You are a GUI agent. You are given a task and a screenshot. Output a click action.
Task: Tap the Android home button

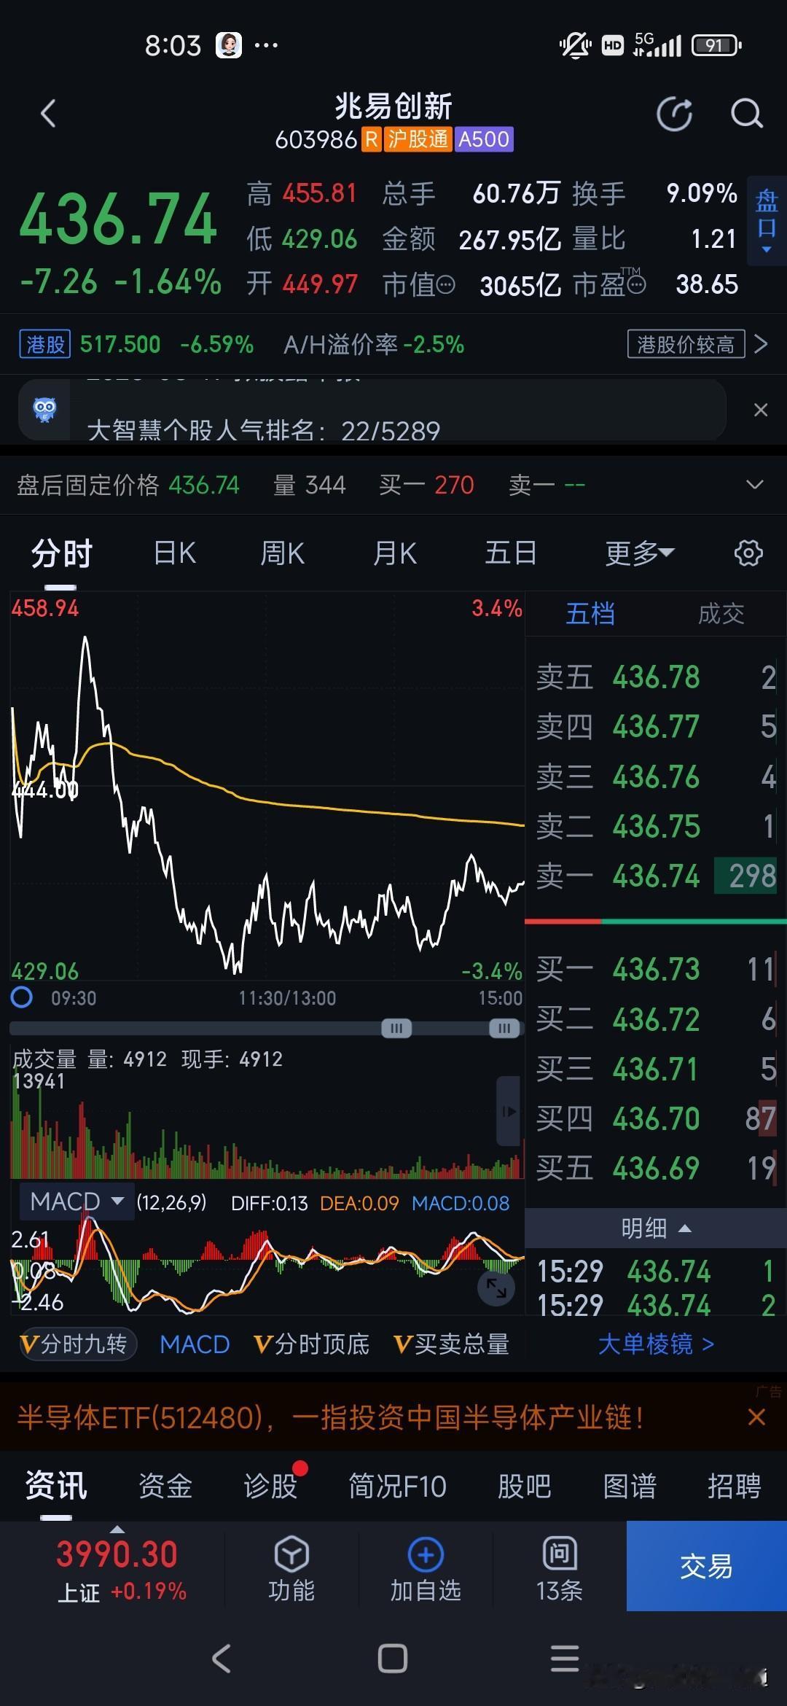392,1659
